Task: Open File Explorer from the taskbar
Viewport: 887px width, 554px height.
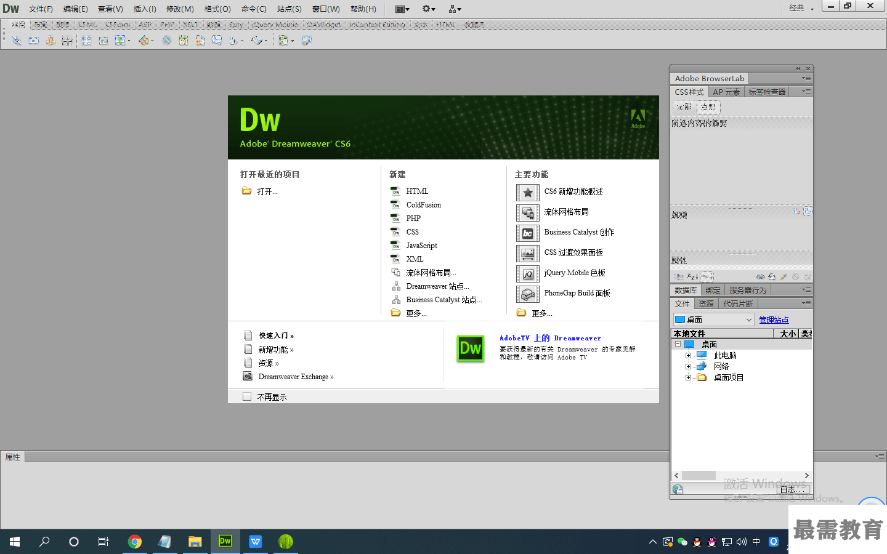Action: 195,542
